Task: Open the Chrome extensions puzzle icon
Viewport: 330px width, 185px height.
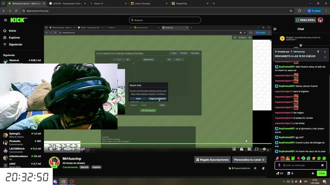Action: coord(300,11)
